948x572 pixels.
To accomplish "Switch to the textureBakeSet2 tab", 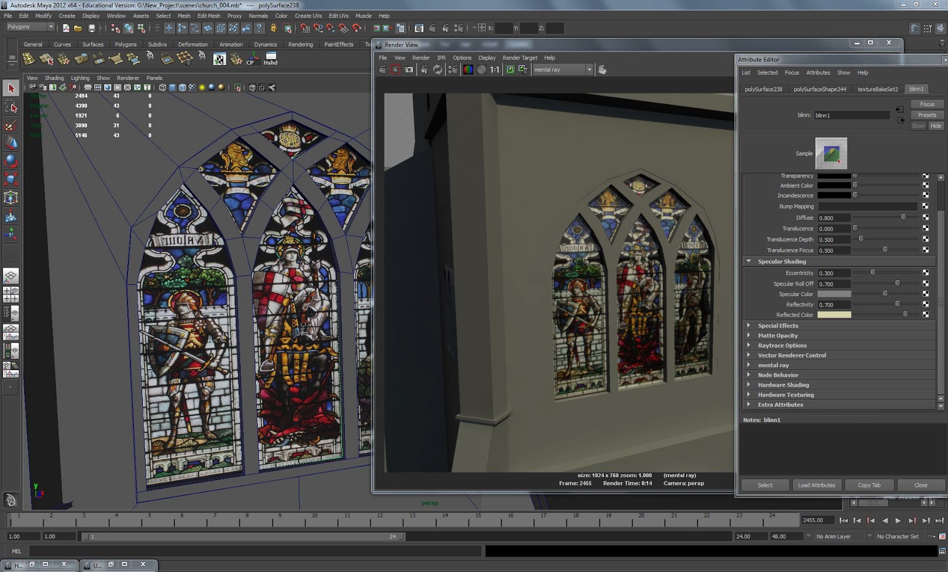I will pyautogui.click(x=877, y=89).
